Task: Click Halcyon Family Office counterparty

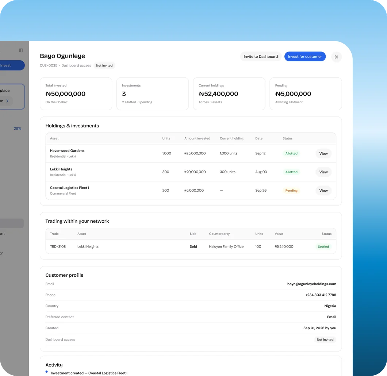Action: click(x=226, y=246)
